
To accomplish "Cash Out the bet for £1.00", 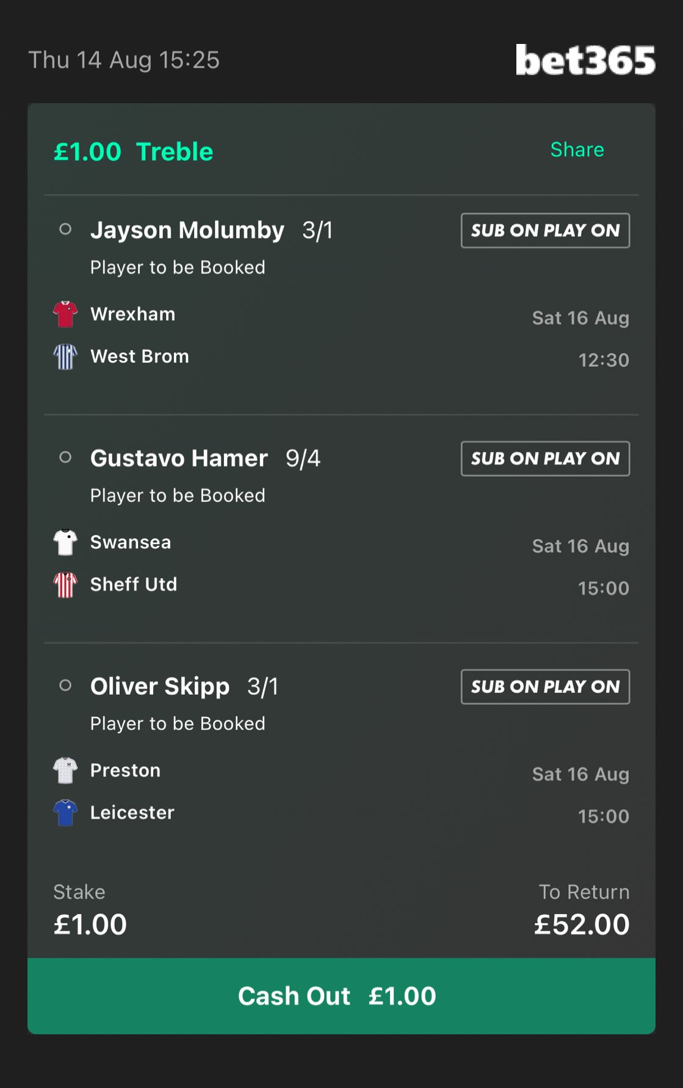I will tap(341, 996).
